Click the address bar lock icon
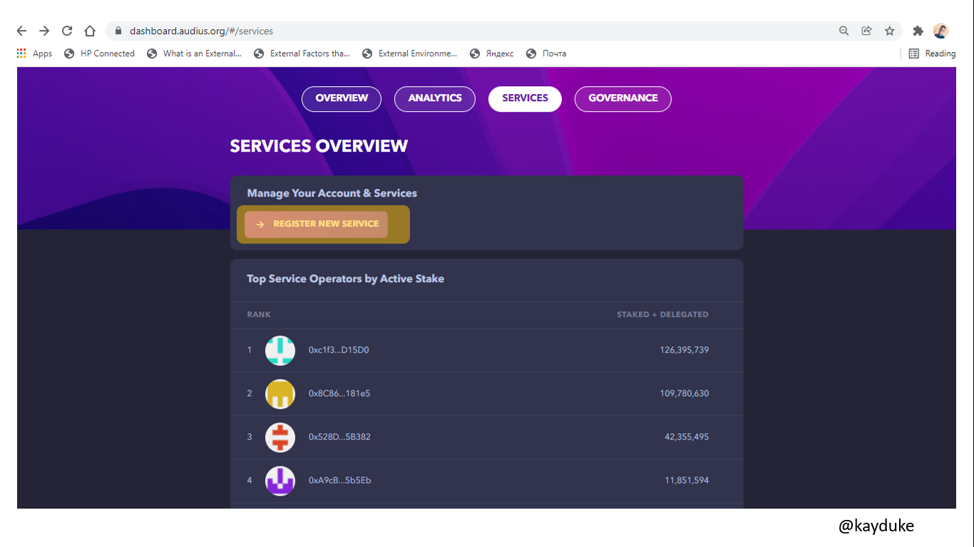The width and height of the screenshot is (974, 547). tap(118, 31)
